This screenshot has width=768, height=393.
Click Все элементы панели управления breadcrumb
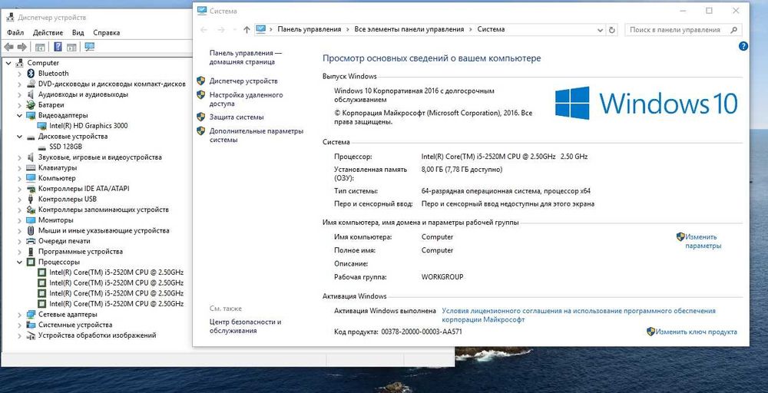click(x=409, y=29)
